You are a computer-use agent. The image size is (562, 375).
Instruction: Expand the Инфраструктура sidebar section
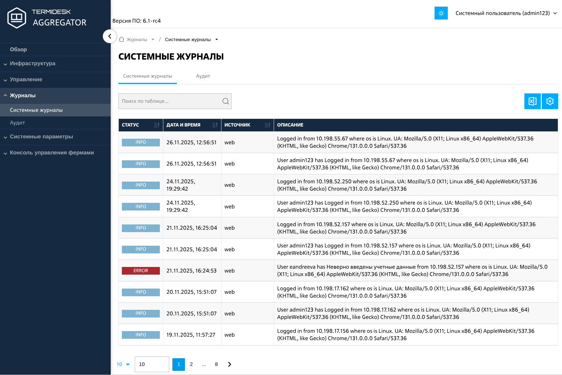pyautogui.click(x=32, y=63)
